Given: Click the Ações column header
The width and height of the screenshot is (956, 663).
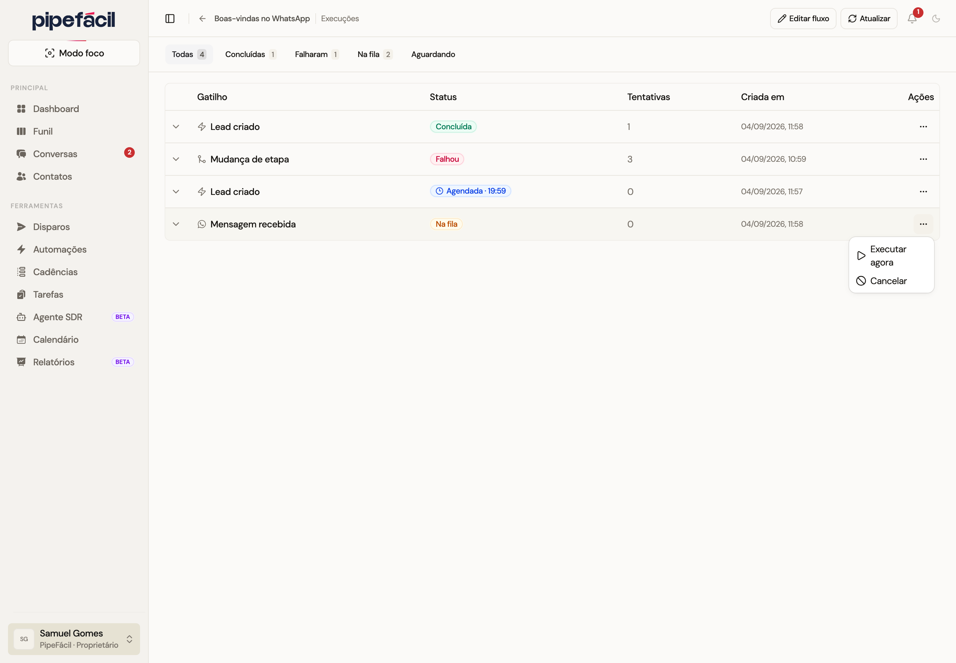Looking at the screenshot, I should 920,97.
